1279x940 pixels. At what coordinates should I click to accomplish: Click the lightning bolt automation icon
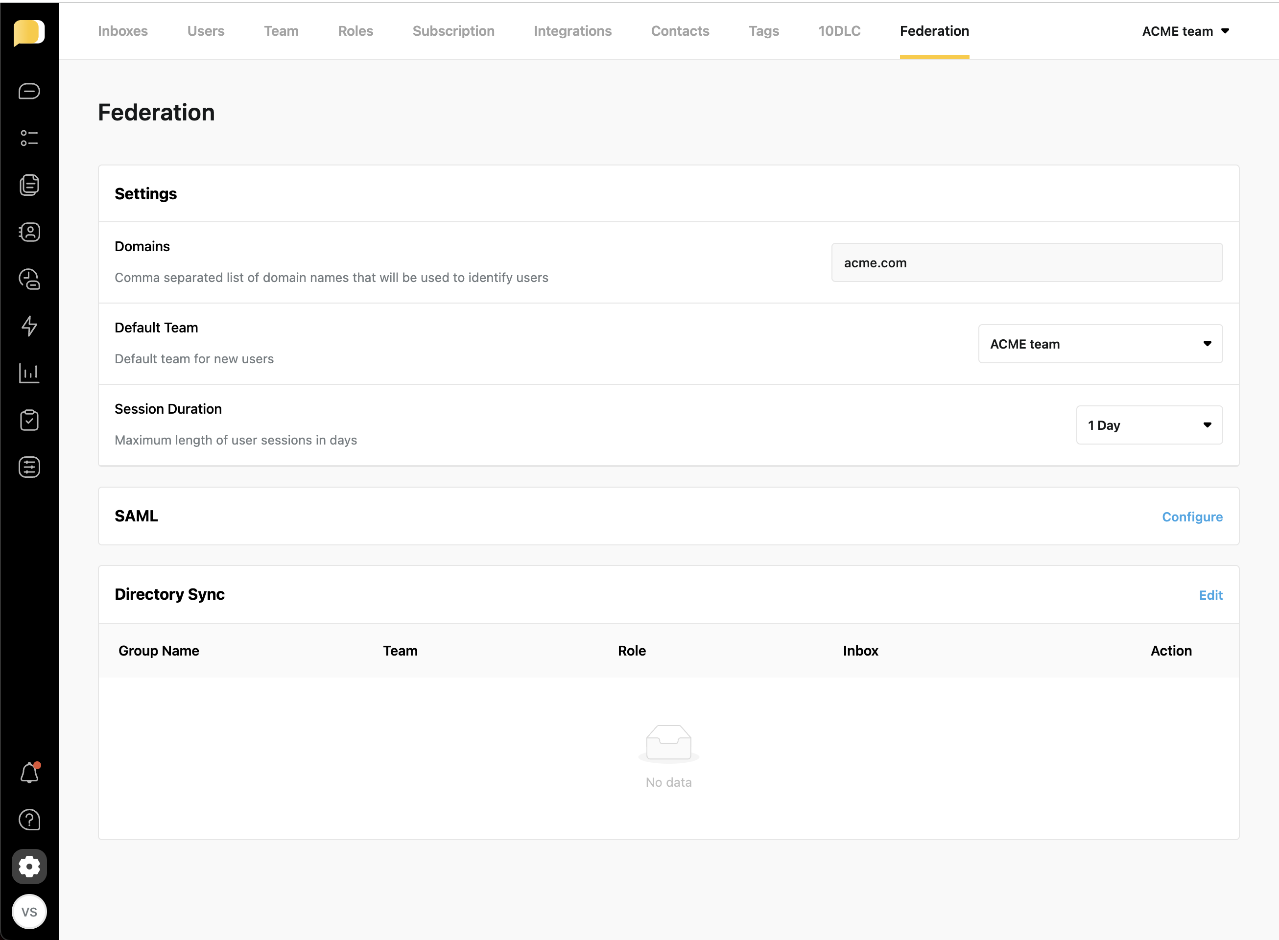pyautogui.click(x=29, y=326)
